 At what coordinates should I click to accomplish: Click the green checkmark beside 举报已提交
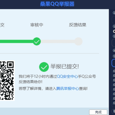(x=44, y=67)
